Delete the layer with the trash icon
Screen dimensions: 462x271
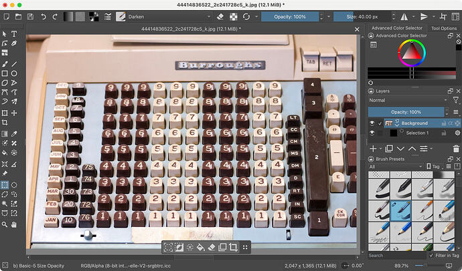click(x=456, y=149)
